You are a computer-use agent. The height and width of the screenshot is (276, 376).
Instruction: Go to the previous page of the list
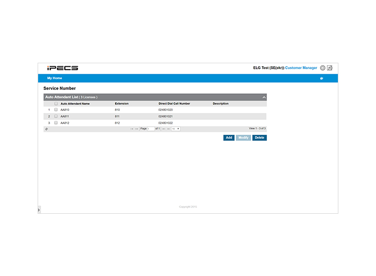(x=136, y=129)
